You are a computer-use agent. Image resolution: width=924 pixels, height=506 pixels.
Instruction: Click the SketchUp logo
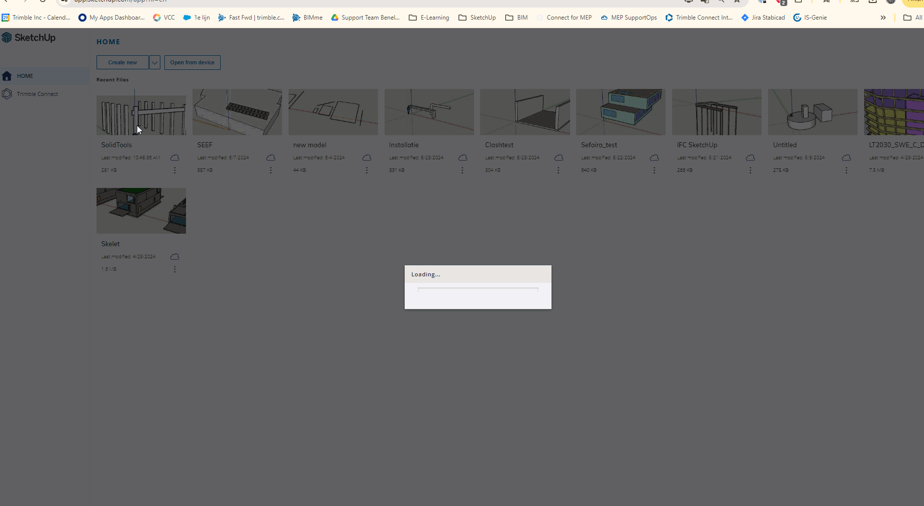[x=29, y=38]
